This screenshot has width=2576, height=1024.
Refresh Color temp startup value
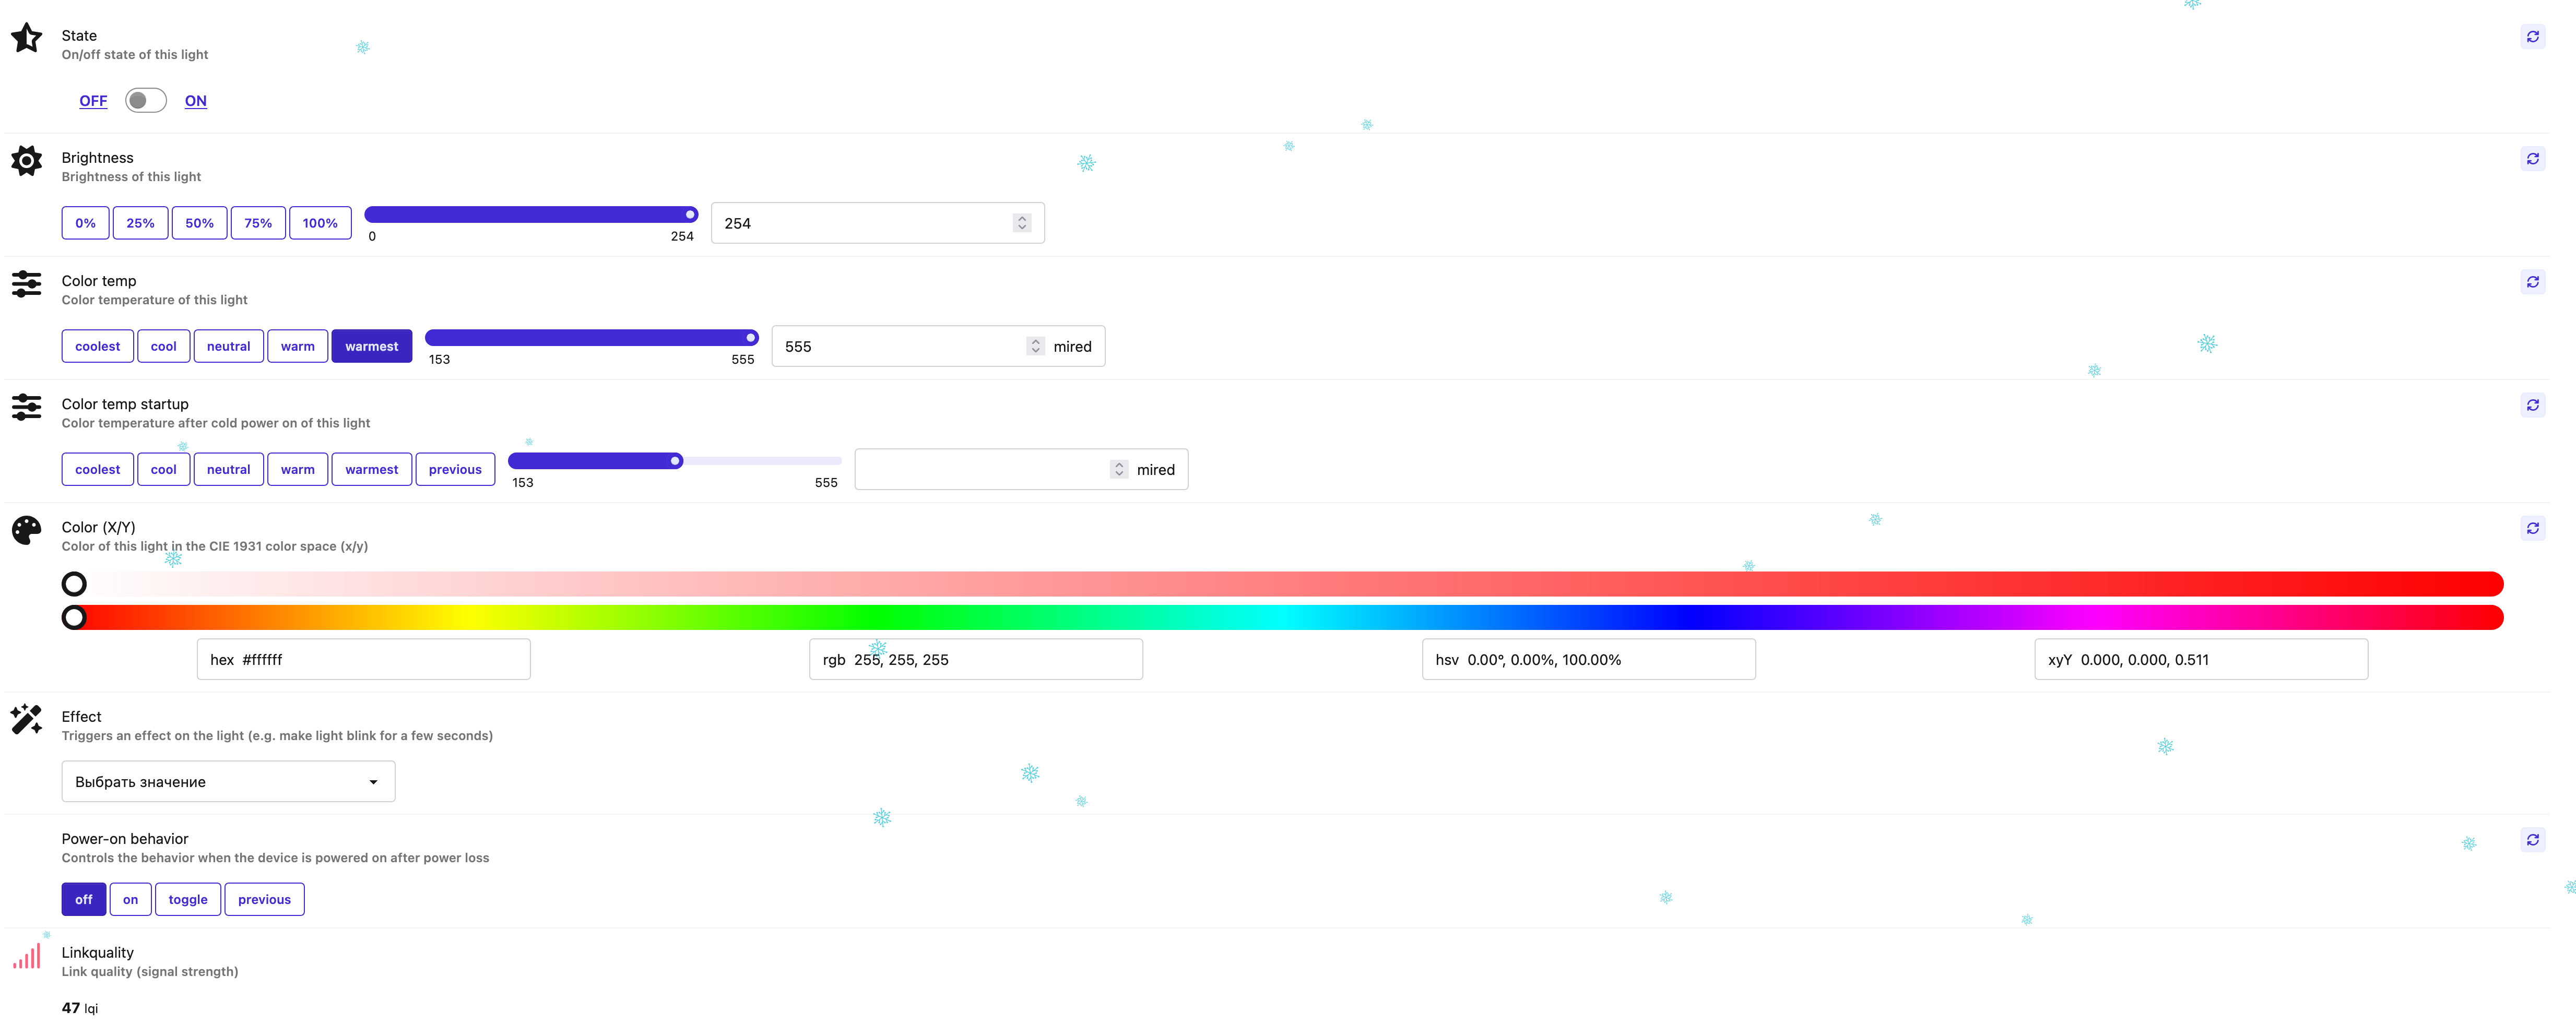coord(2532,405)
